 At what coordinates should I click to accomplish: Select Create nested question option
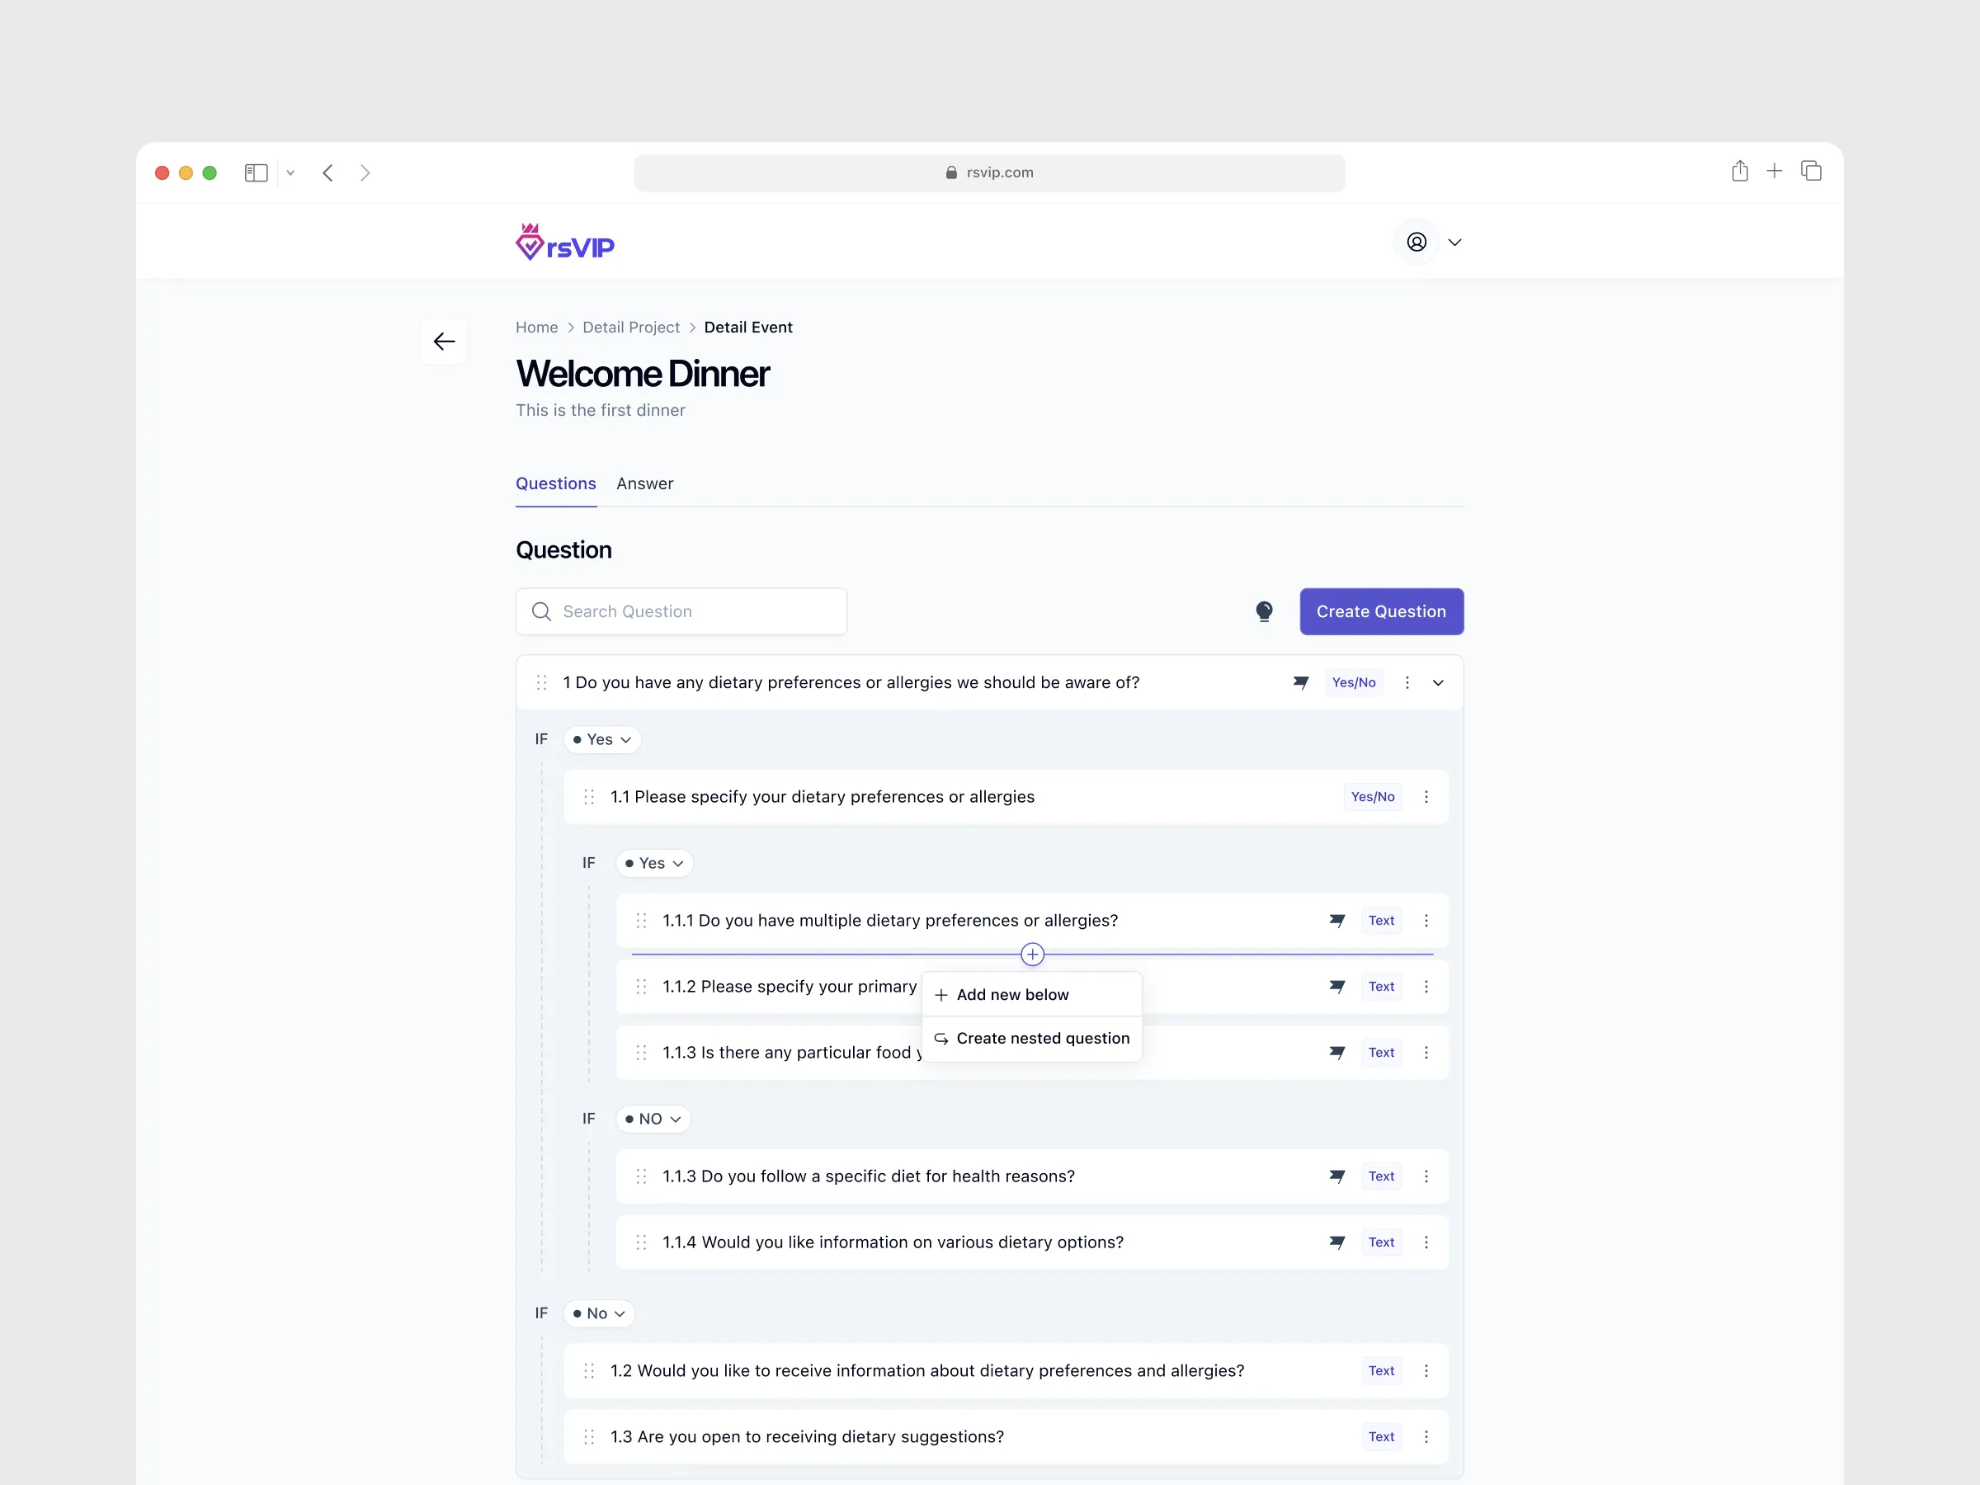point(1042,1039)
